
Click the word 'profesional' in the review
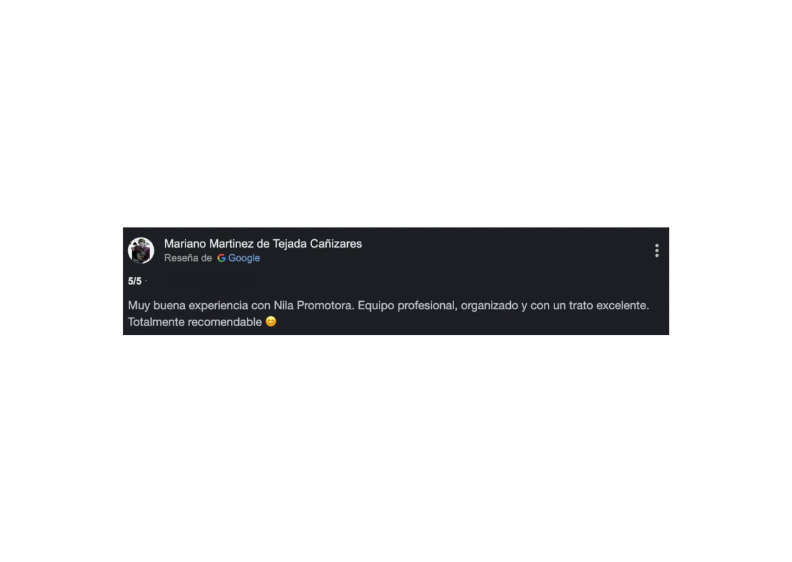coord(426,306)
